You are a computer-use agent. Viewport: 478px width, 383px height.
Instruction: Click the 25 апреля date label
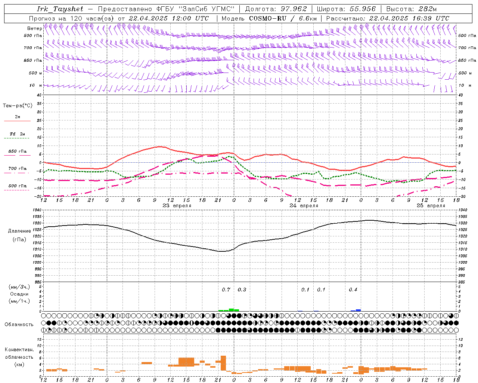point(431,206)
